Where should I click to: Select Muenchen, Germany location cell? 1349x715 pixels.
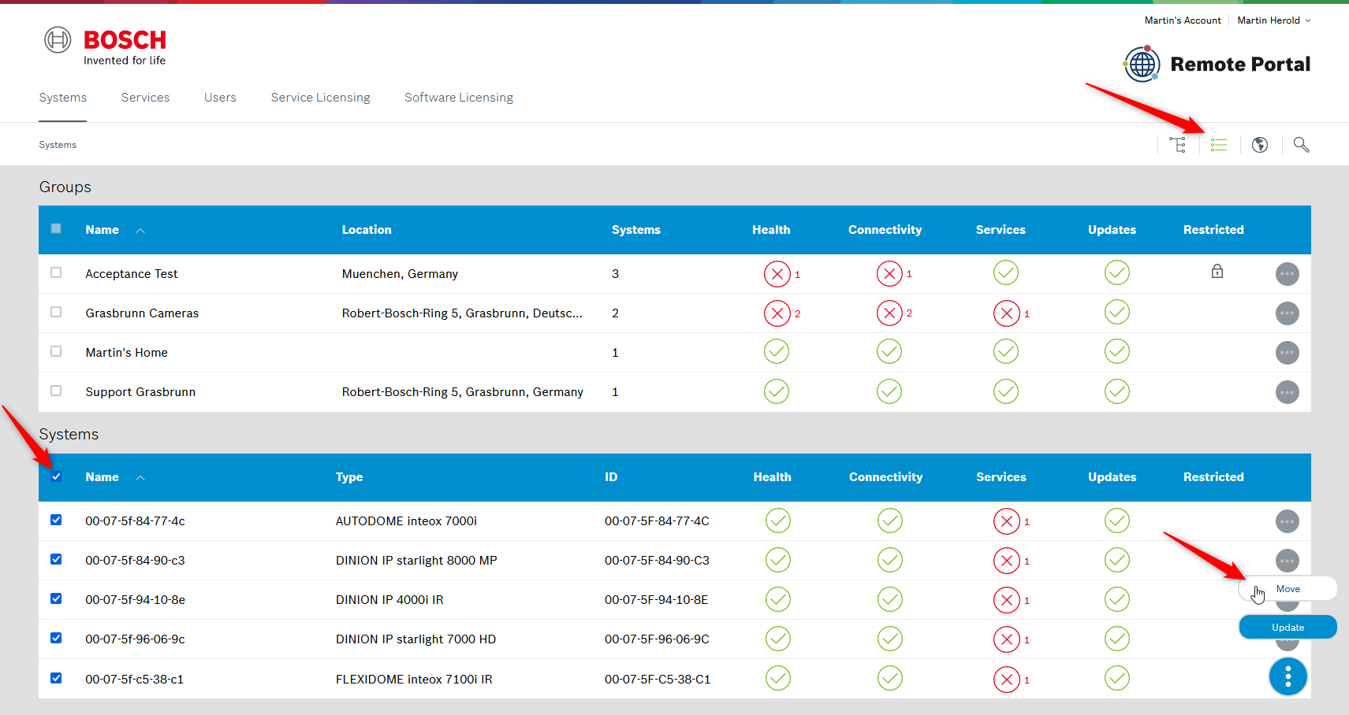tap(400, 274)
